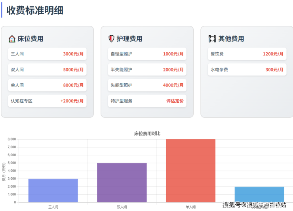The image size is (293, 211).
Task: Click the 失能型照护 pricing row
Action: tap(147, 85)
